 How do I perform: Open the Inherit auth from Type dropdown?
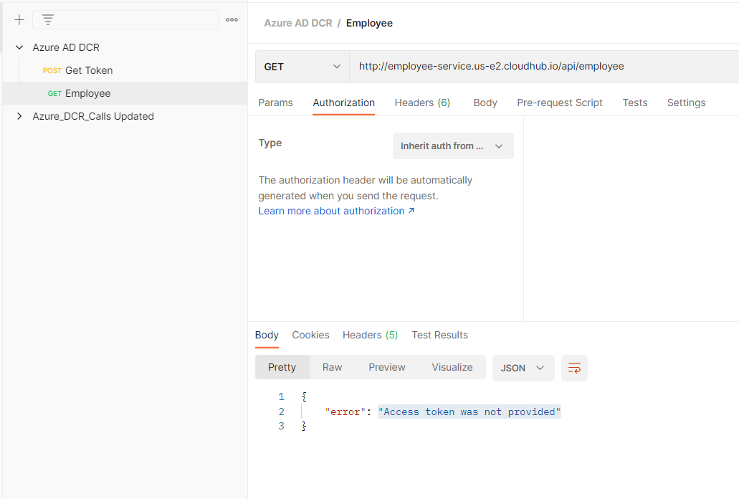(452, 146)
